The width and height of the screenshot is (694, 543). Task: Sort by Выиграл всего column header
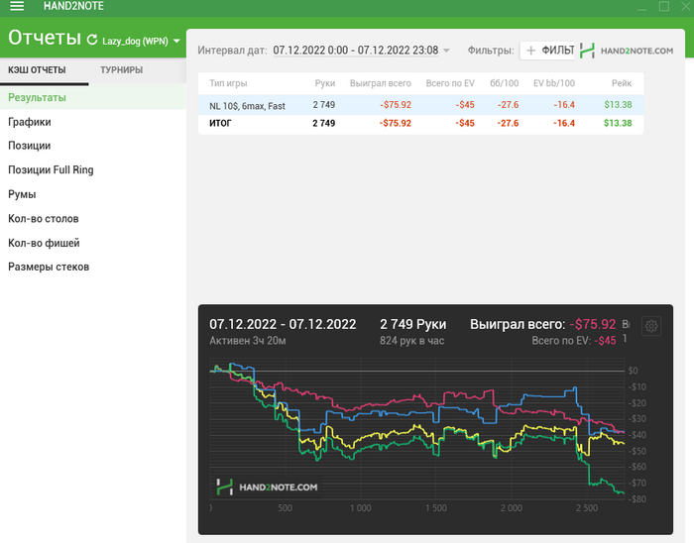[380, 83]
